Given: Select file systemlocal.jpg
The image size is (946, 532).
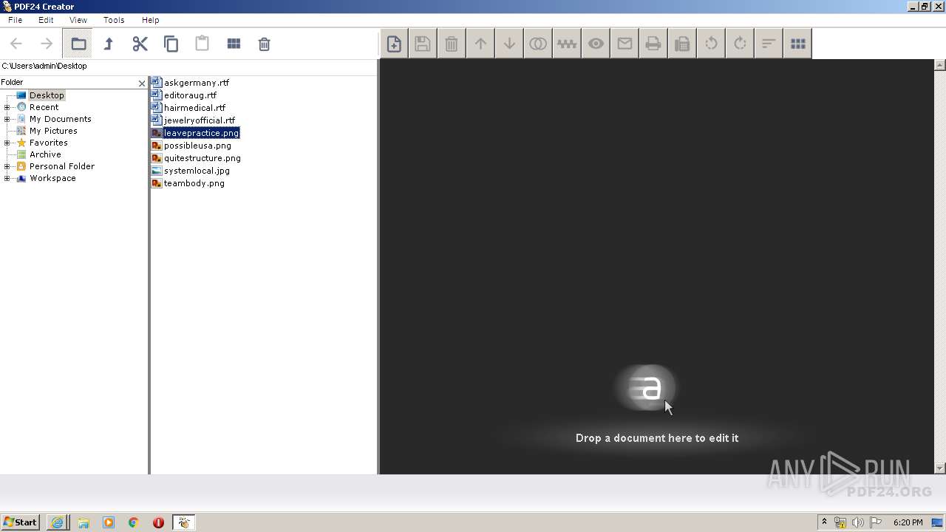Looking at the screenshot, I should tap(197, 171).
